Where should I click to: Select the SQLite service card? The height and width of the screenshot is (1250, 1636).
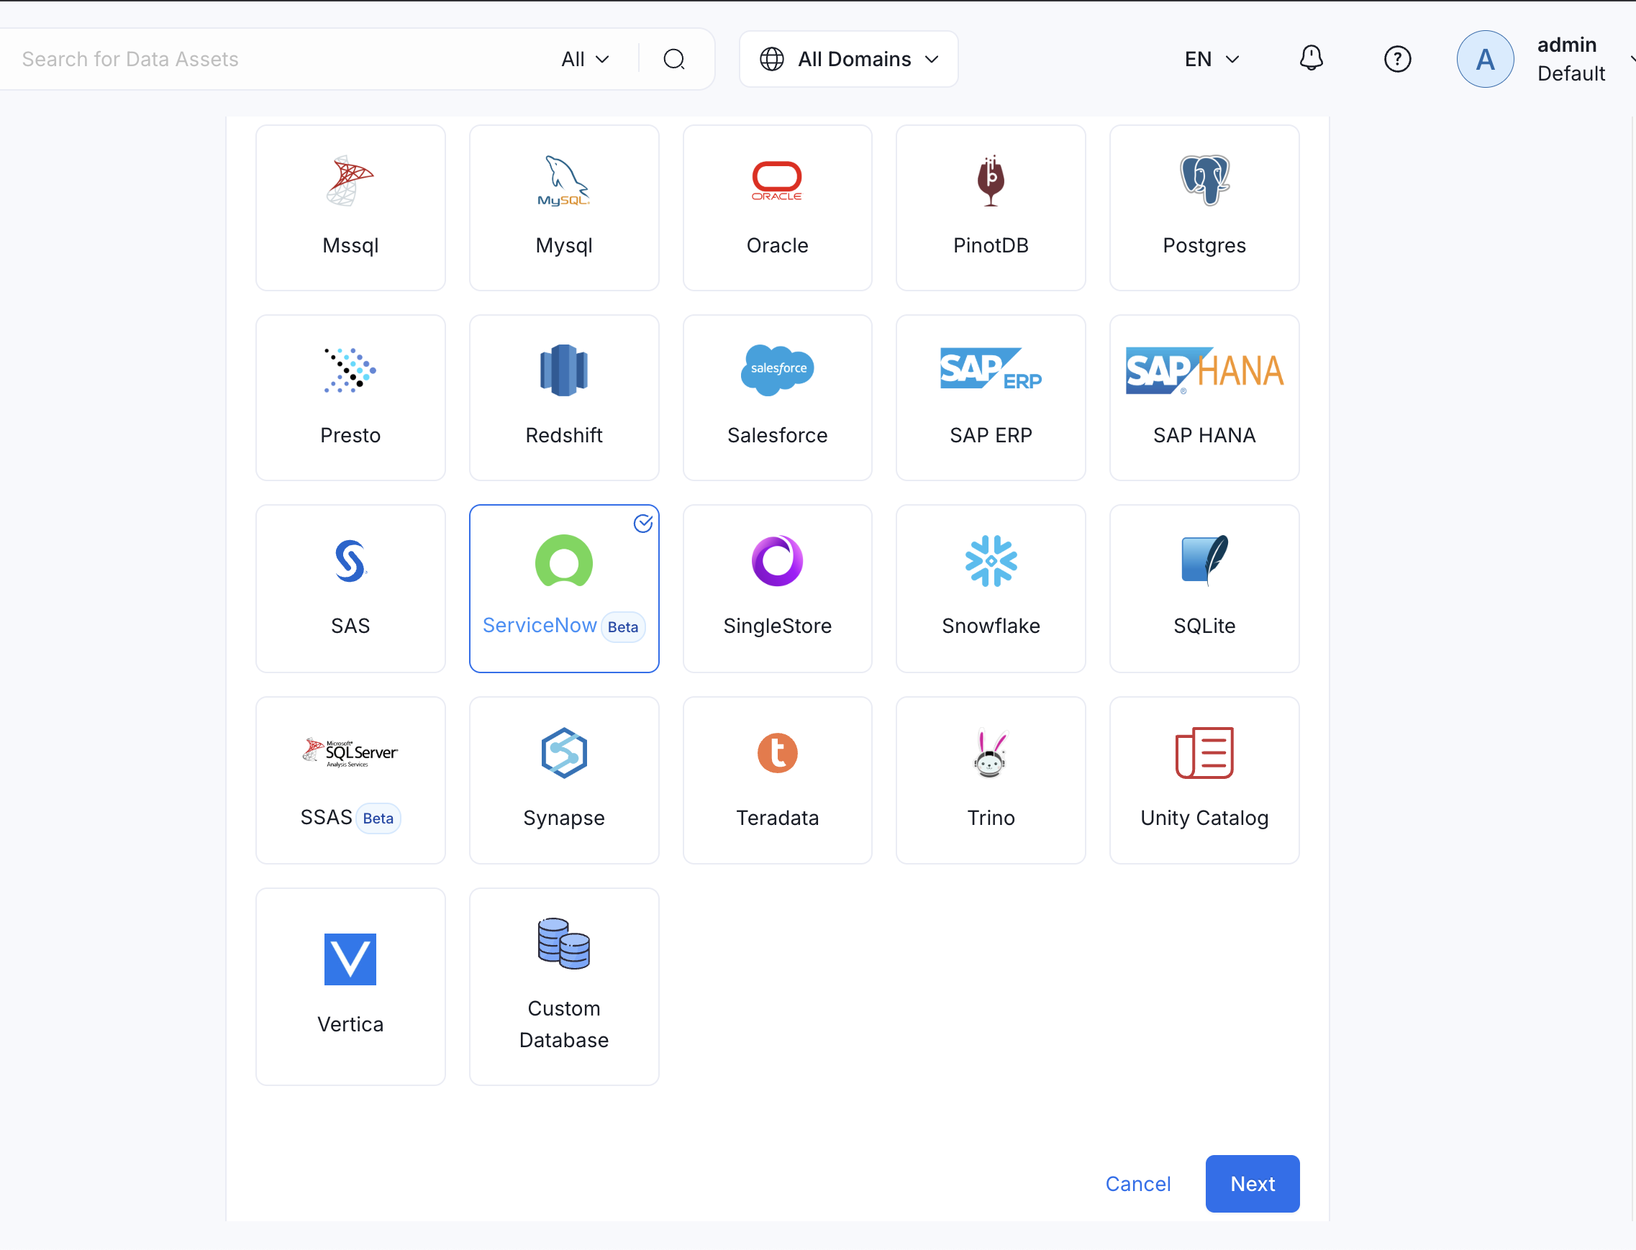1204,588
